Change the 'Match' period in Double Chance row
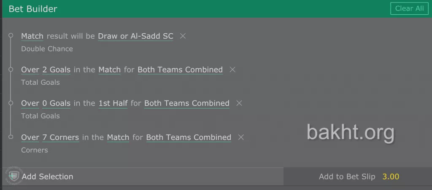The width and height of the screenshot is (432, 190). point(32,36)
